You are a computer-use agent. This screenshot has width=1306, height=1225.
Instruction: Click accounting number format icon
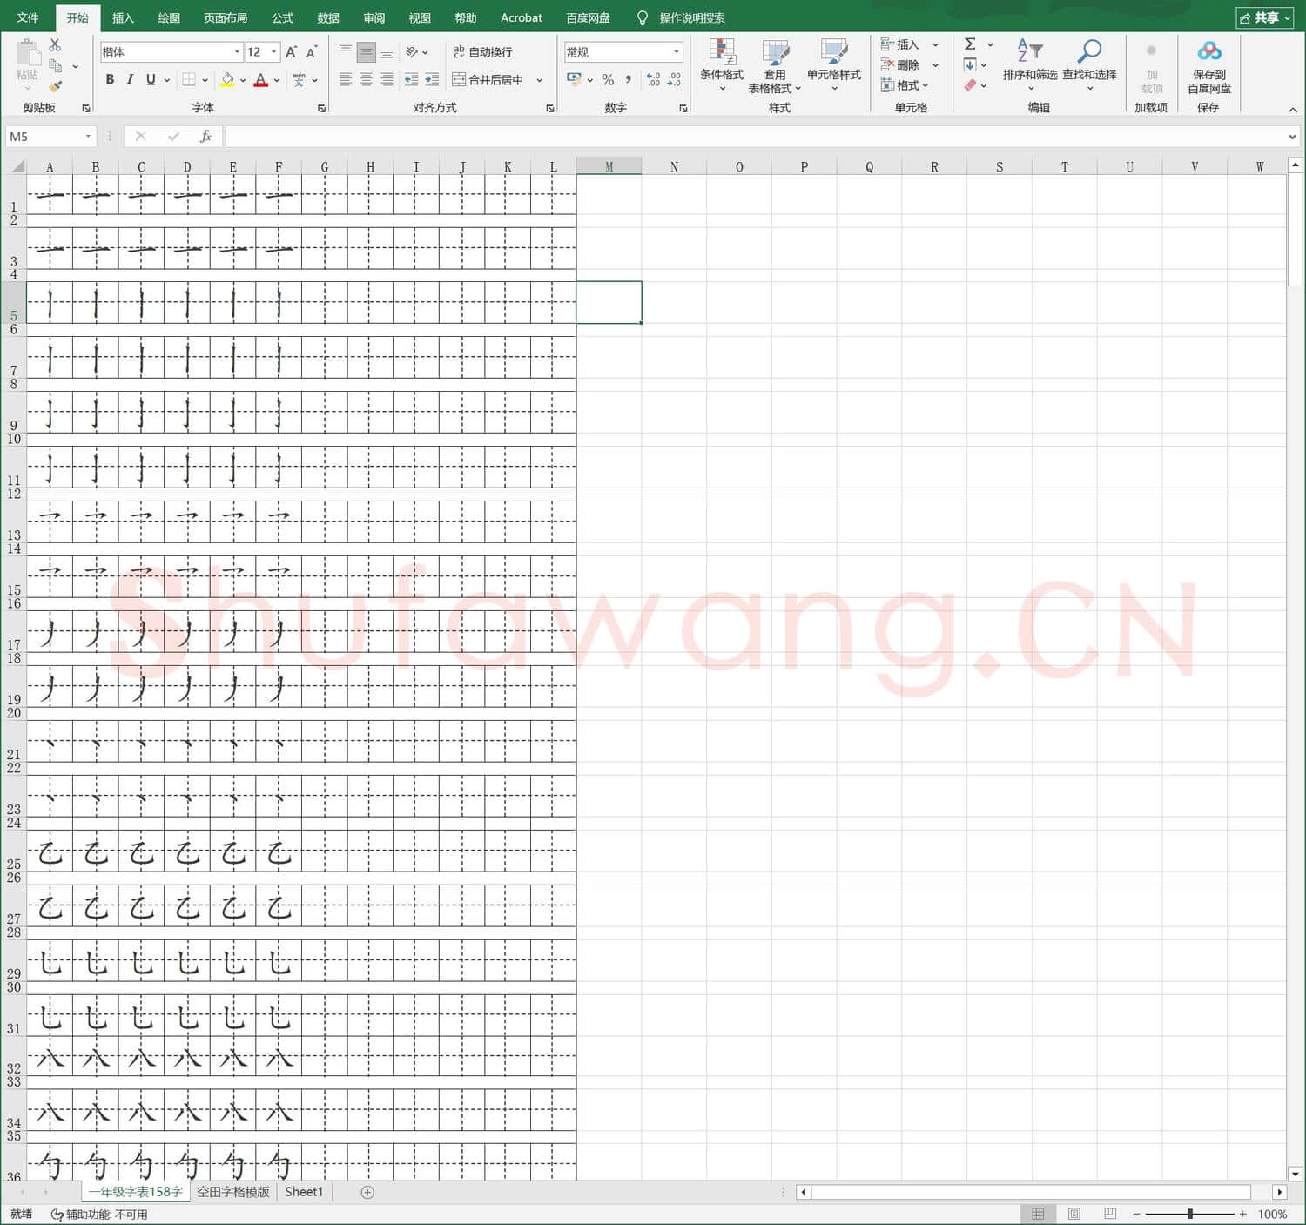(x=574, y=79)
